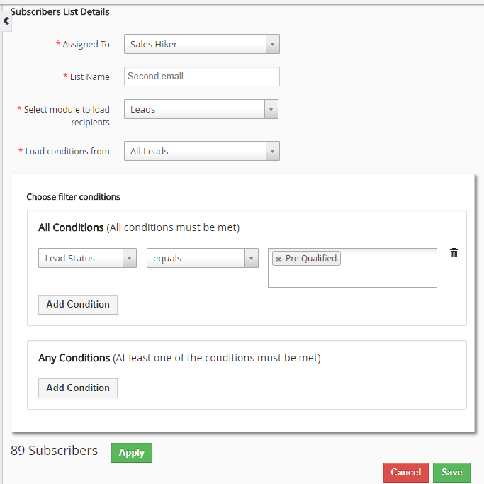Save the subscribers list
This screenshot has width=484, height=484.
(x=451, y=472)
